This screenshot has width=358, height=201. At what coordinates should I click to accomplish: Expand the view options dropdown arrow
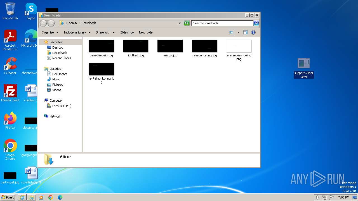click(238, 32)
